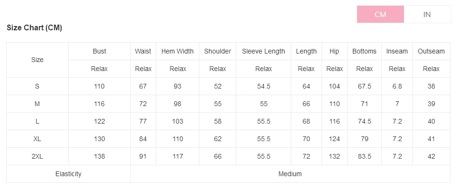Select the S size row label
The height and width of the screenshot is (188, 457).
coord(37,86)
